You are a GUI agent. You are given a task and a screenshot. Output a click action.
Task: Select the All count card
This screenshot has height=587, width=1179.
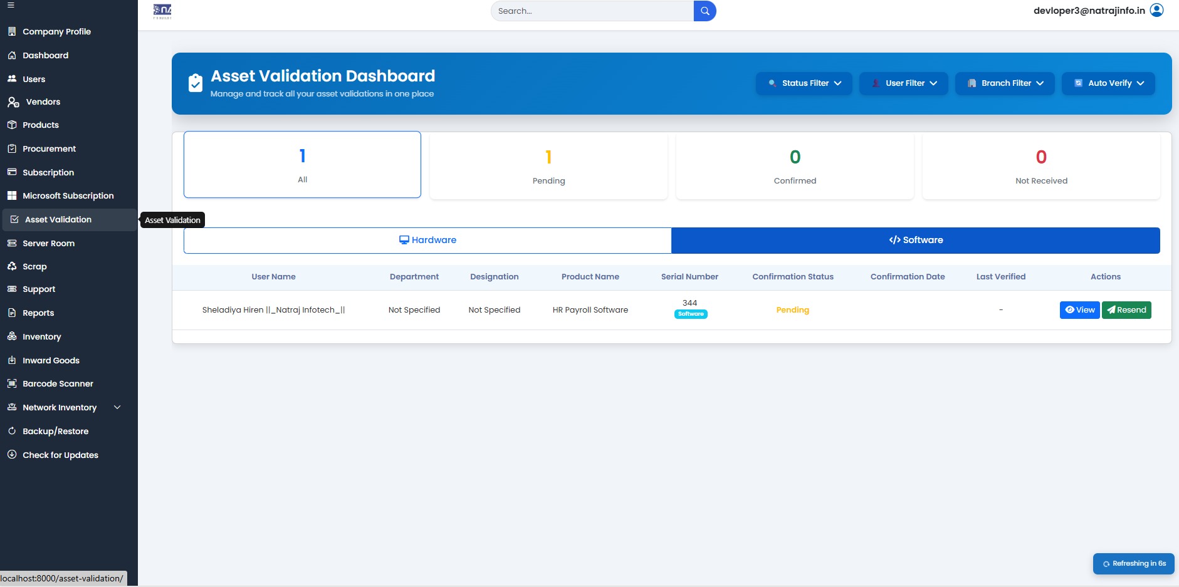302,165
